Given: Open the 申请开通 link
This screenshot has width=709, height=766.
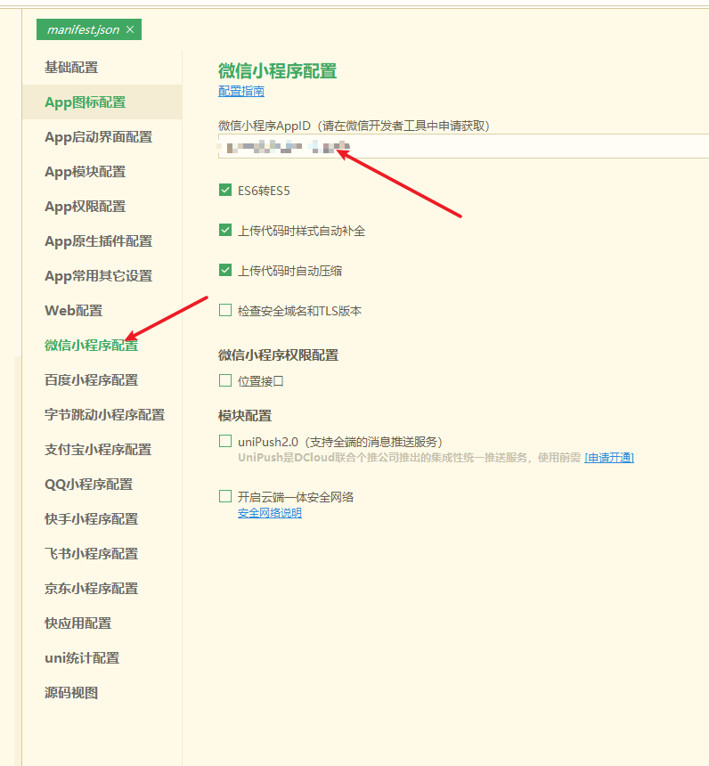Looking at the screenshot, I should click(609, 457).
